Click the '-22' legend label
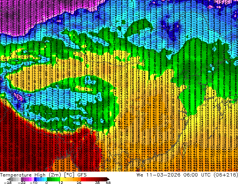The width and height of the screenshot is (238, 184). pos(21,182)
